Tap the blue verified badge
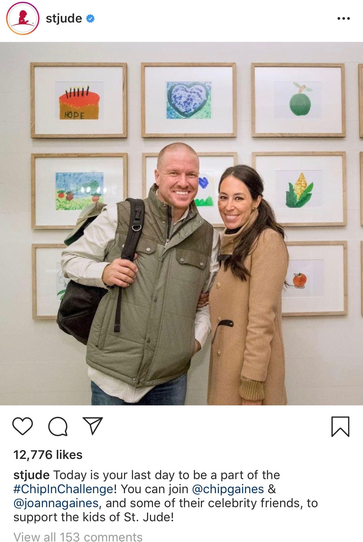 pyautogui.click(x=90, y=19)
